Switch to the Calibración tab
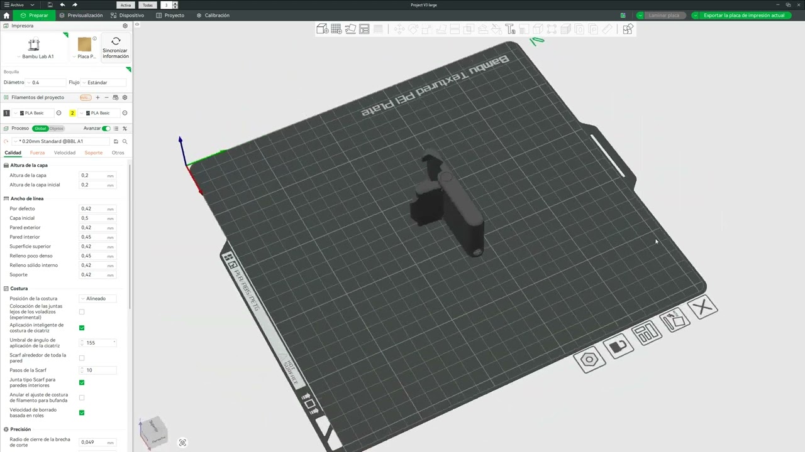The height and width of the screenshot is (452, 805). (x=213, y=15)
